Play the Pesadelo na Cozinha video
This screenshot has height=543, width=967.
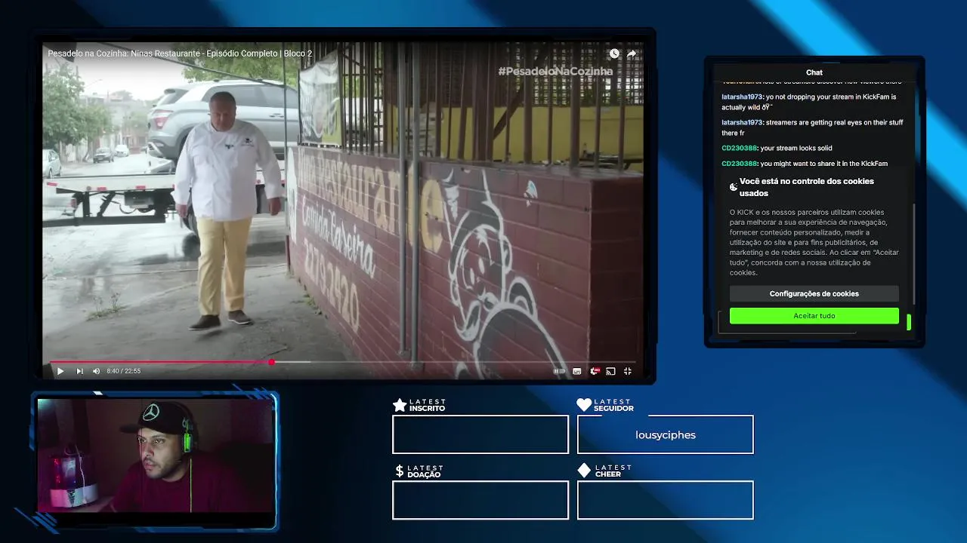click(x=60, y=371)
